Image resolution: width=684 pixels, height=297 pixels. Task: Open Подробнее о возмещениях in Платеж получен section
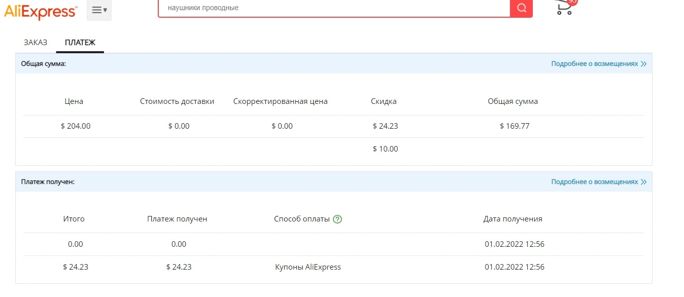(599, 181)
